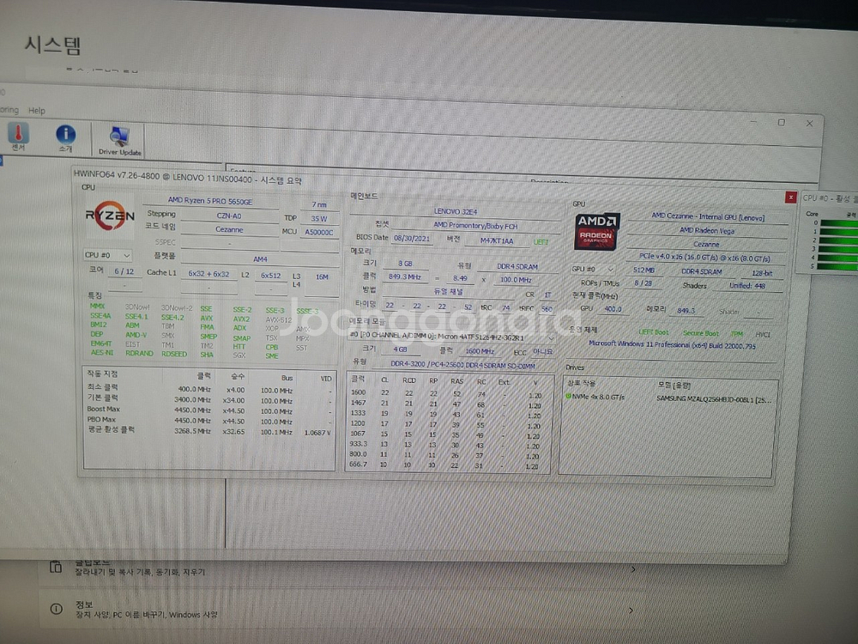Click the clipboard icon in Settings
The width and height of the screenshot is (858, 644).
coord(56,566)
